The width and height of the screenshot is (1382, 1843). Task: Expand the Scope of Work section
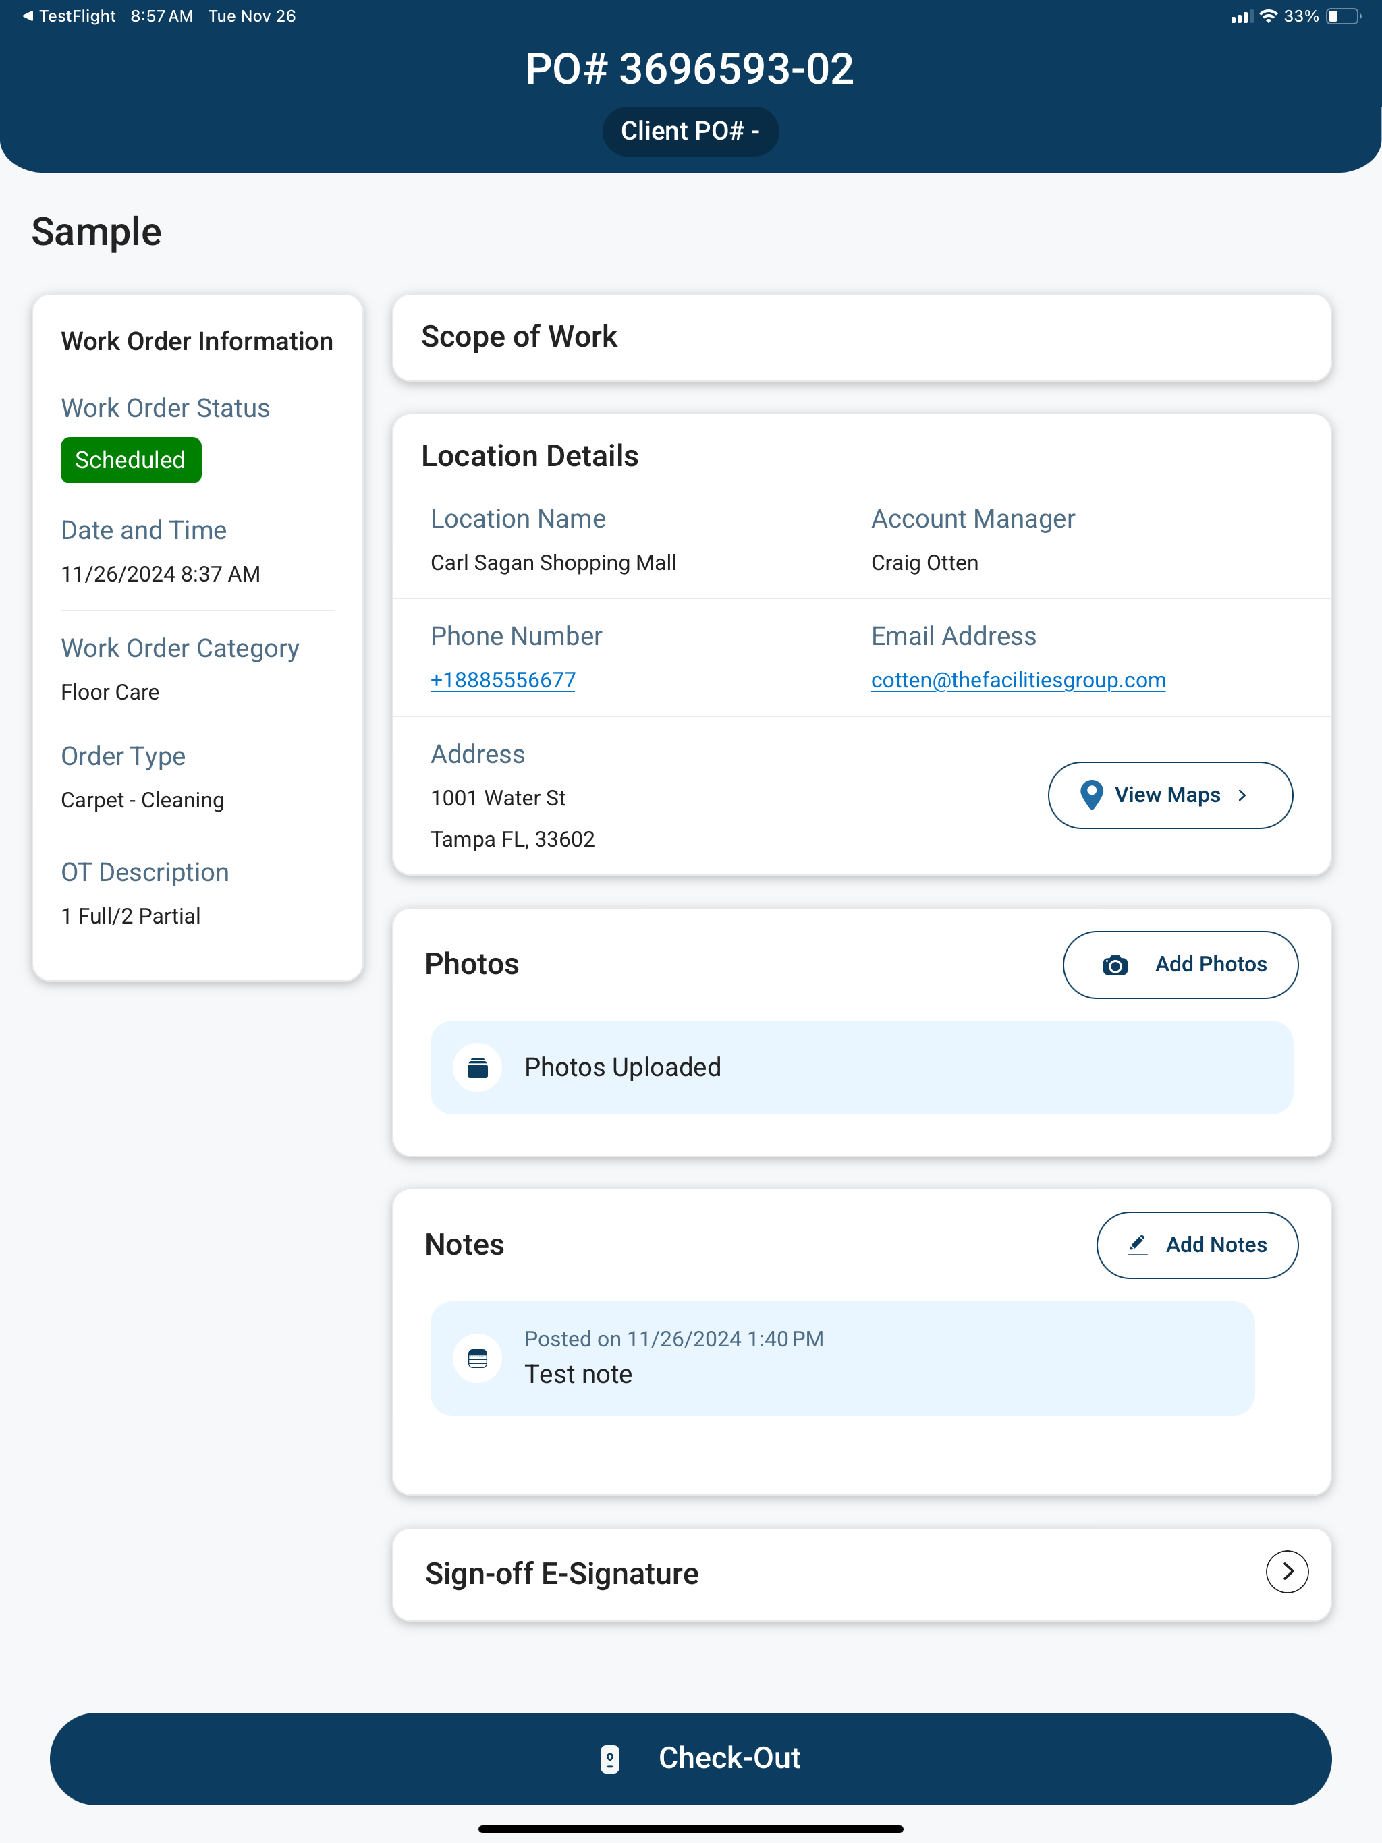point(862,337)
